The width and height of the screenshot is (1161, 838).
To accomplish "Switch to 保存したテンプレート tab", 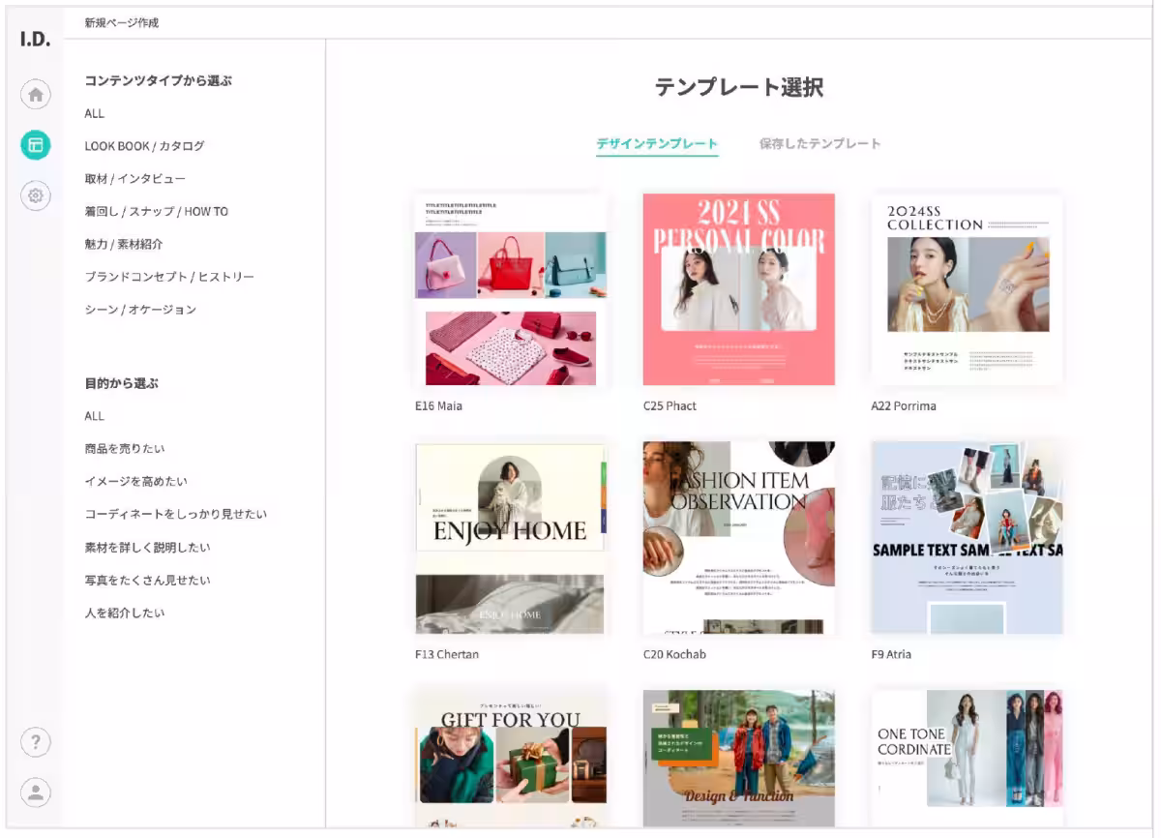I will 819,143.
